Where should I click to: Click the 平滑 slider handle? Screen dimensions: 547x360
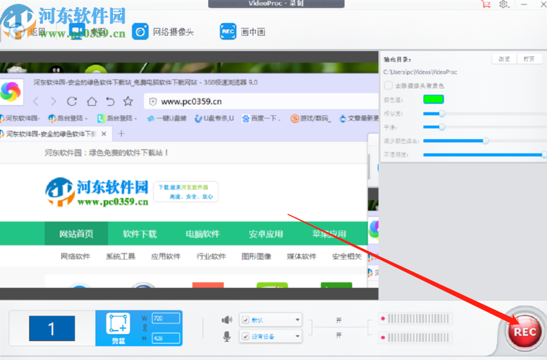[x=442, y=127]
